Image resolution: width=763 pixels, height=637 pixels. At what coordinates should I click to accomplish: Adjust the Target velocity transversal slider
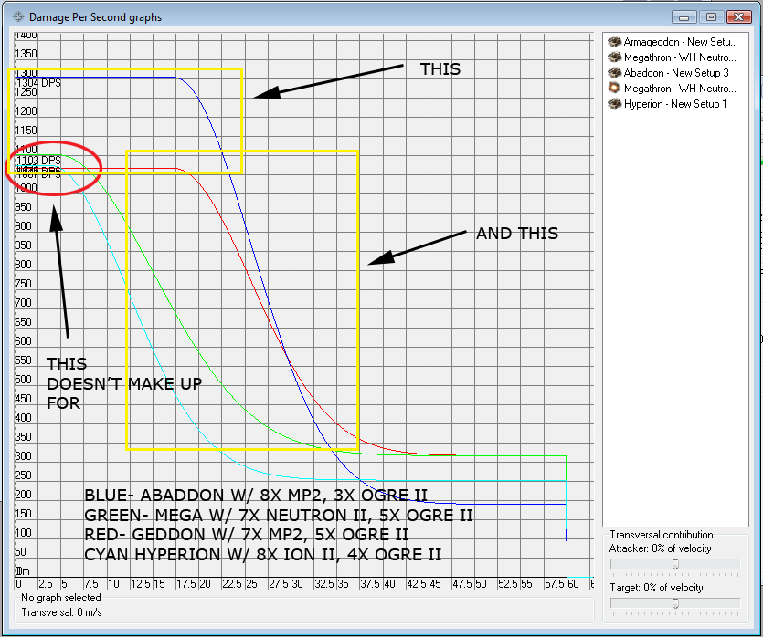pyautogui.click(x=675, y=603)
